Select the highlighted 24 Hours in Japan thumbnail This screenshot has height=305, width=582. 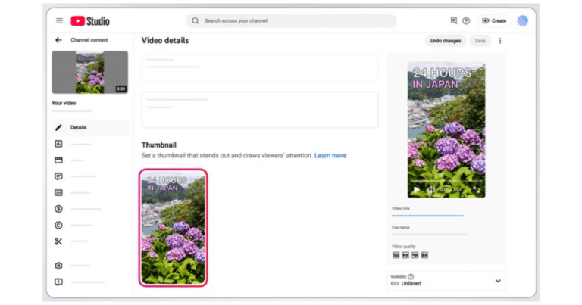pos(174,228)
